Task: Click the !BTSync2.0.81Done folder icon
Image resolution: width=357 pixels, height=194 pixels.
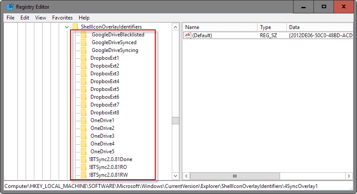Action: [83, 159]
